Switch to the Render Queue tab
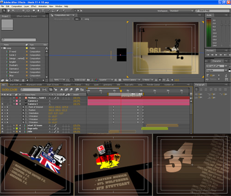231x196 pixels. pyautogui.click(x=153, y=85)
